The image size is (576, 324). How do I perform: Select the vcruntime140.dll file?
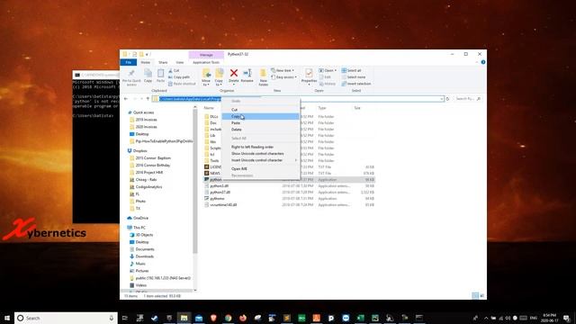(223, 205)
